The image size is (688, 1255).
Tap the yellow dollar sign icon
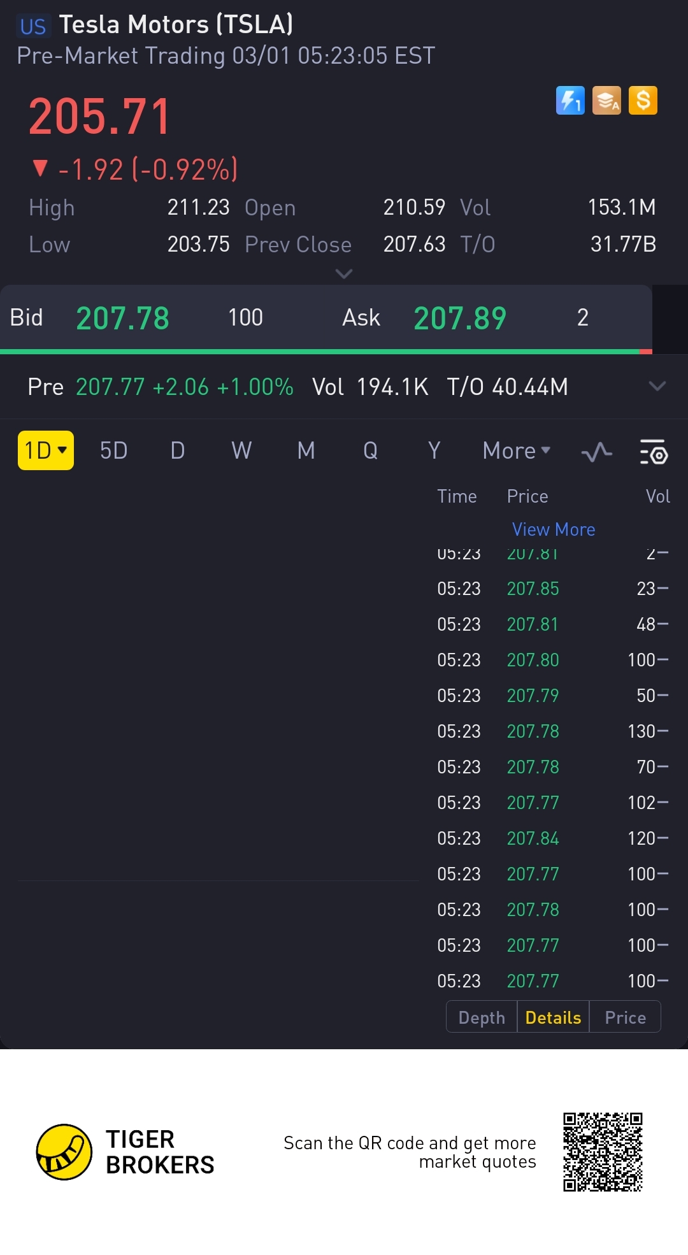pyautogui.click(x=643, y=101)
